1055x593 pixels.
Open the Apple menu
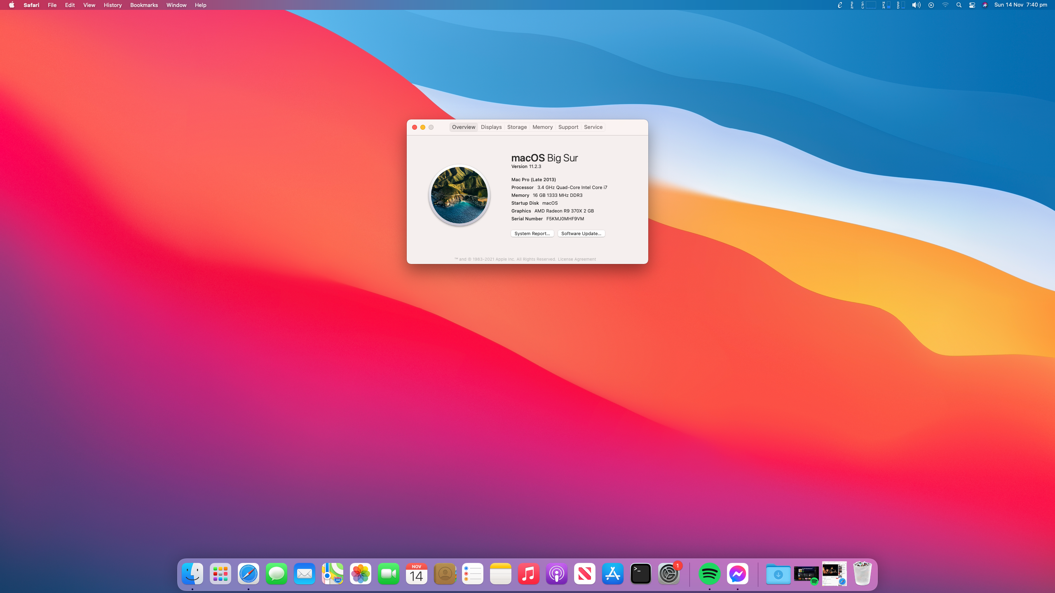click(12, 5)
